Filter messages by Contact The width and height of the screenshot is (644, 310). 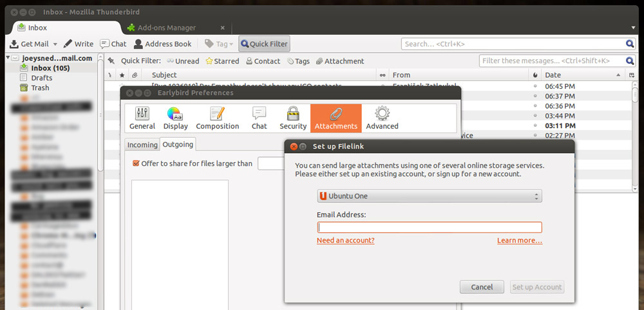click(263, 61)
